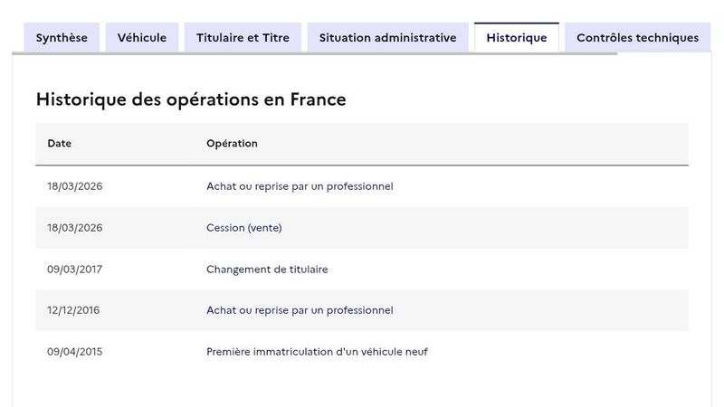The height and width of the screenshot is (407, 724).
Task: Select the Titulaire et Titre tab
Action: click(x=243, y=38)
